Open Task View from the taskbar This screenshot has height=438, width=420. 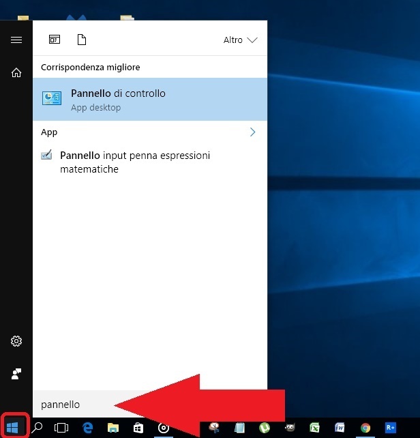pyautogui.click(x=61, y=427)
